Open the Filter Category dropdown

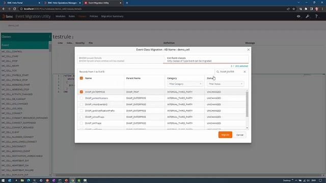[185, 84]
